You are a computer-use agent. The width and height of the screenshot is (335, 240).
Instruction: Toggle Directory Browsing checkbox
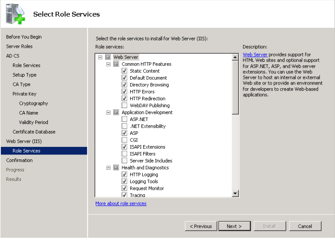[124, 85]
